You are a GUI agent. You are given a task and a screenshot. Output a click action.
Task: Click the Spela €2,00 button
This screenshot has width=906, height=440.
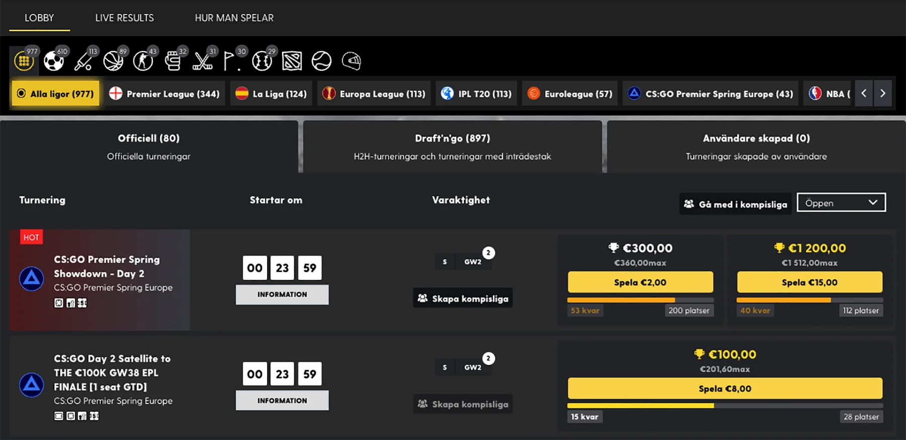(x=640, y=282)
